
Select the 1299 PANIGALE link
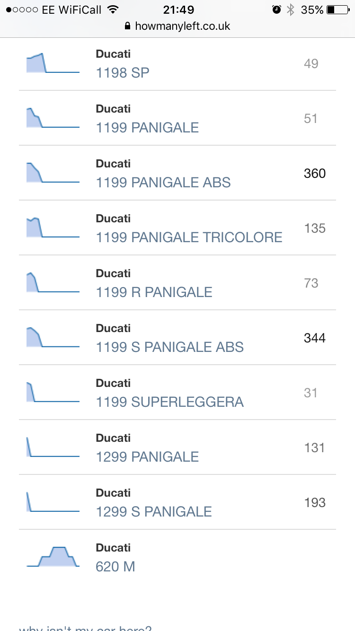147,456
